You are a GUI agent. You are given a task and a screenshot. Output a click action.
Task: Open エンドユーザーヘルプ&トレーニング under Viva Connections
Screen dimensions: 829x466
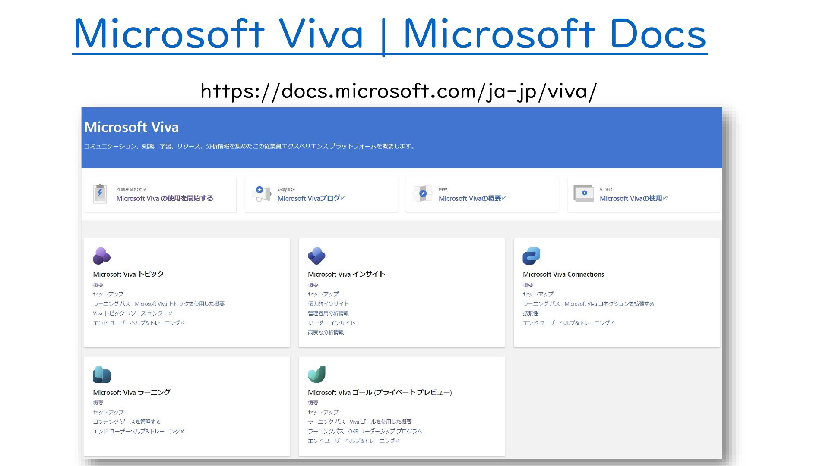568,323
